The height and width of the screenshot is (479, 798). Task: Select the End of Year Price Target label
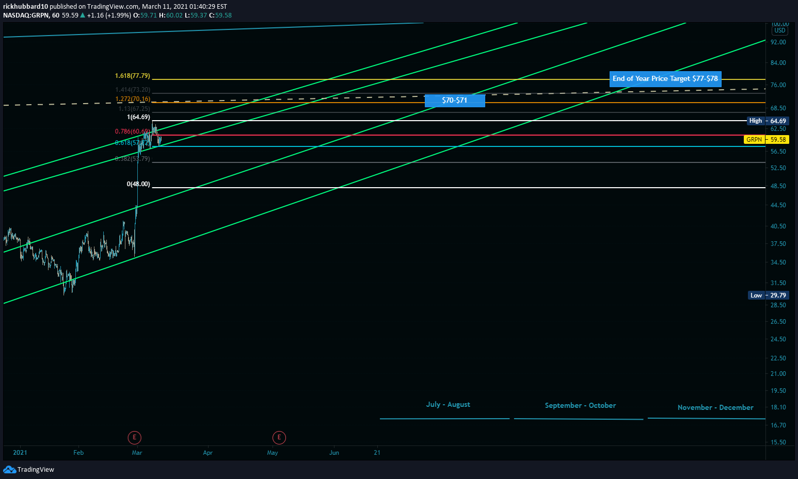(x=665, y=79)
